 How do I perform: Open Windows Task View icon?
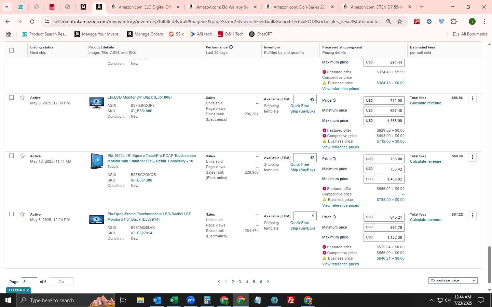(x=123, y=300)
